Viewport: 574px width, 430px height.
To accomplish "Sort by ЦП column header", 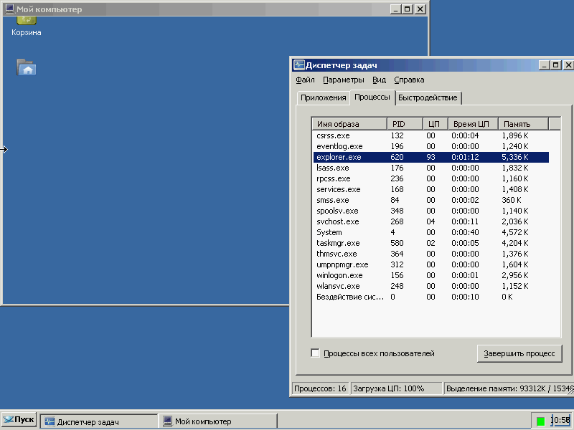I will click(436, 124).
